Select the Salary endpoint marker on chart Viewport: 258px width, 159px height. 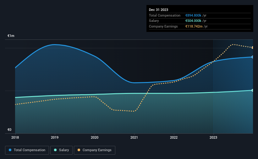coord(252,90)
